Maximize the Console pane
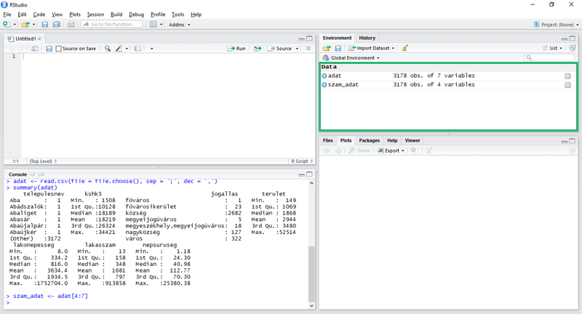Screen dimensions: 582x314 pyautogui.click(x=310, y=174)
